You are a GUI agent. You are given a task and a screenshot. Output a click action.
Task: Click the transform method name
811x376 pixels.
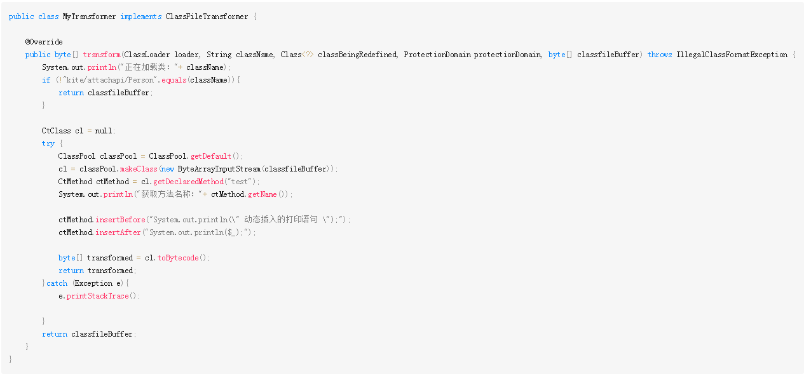[102, 55]
